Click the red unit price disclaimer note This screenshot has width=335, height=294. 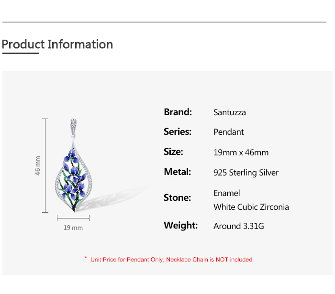point(172,260)
